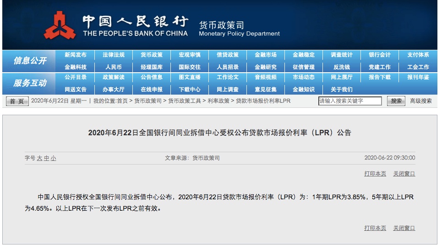Select 支付体系 in the navigation menu
This screenshot has height=250, width=442.
click(x=418, y=55)
